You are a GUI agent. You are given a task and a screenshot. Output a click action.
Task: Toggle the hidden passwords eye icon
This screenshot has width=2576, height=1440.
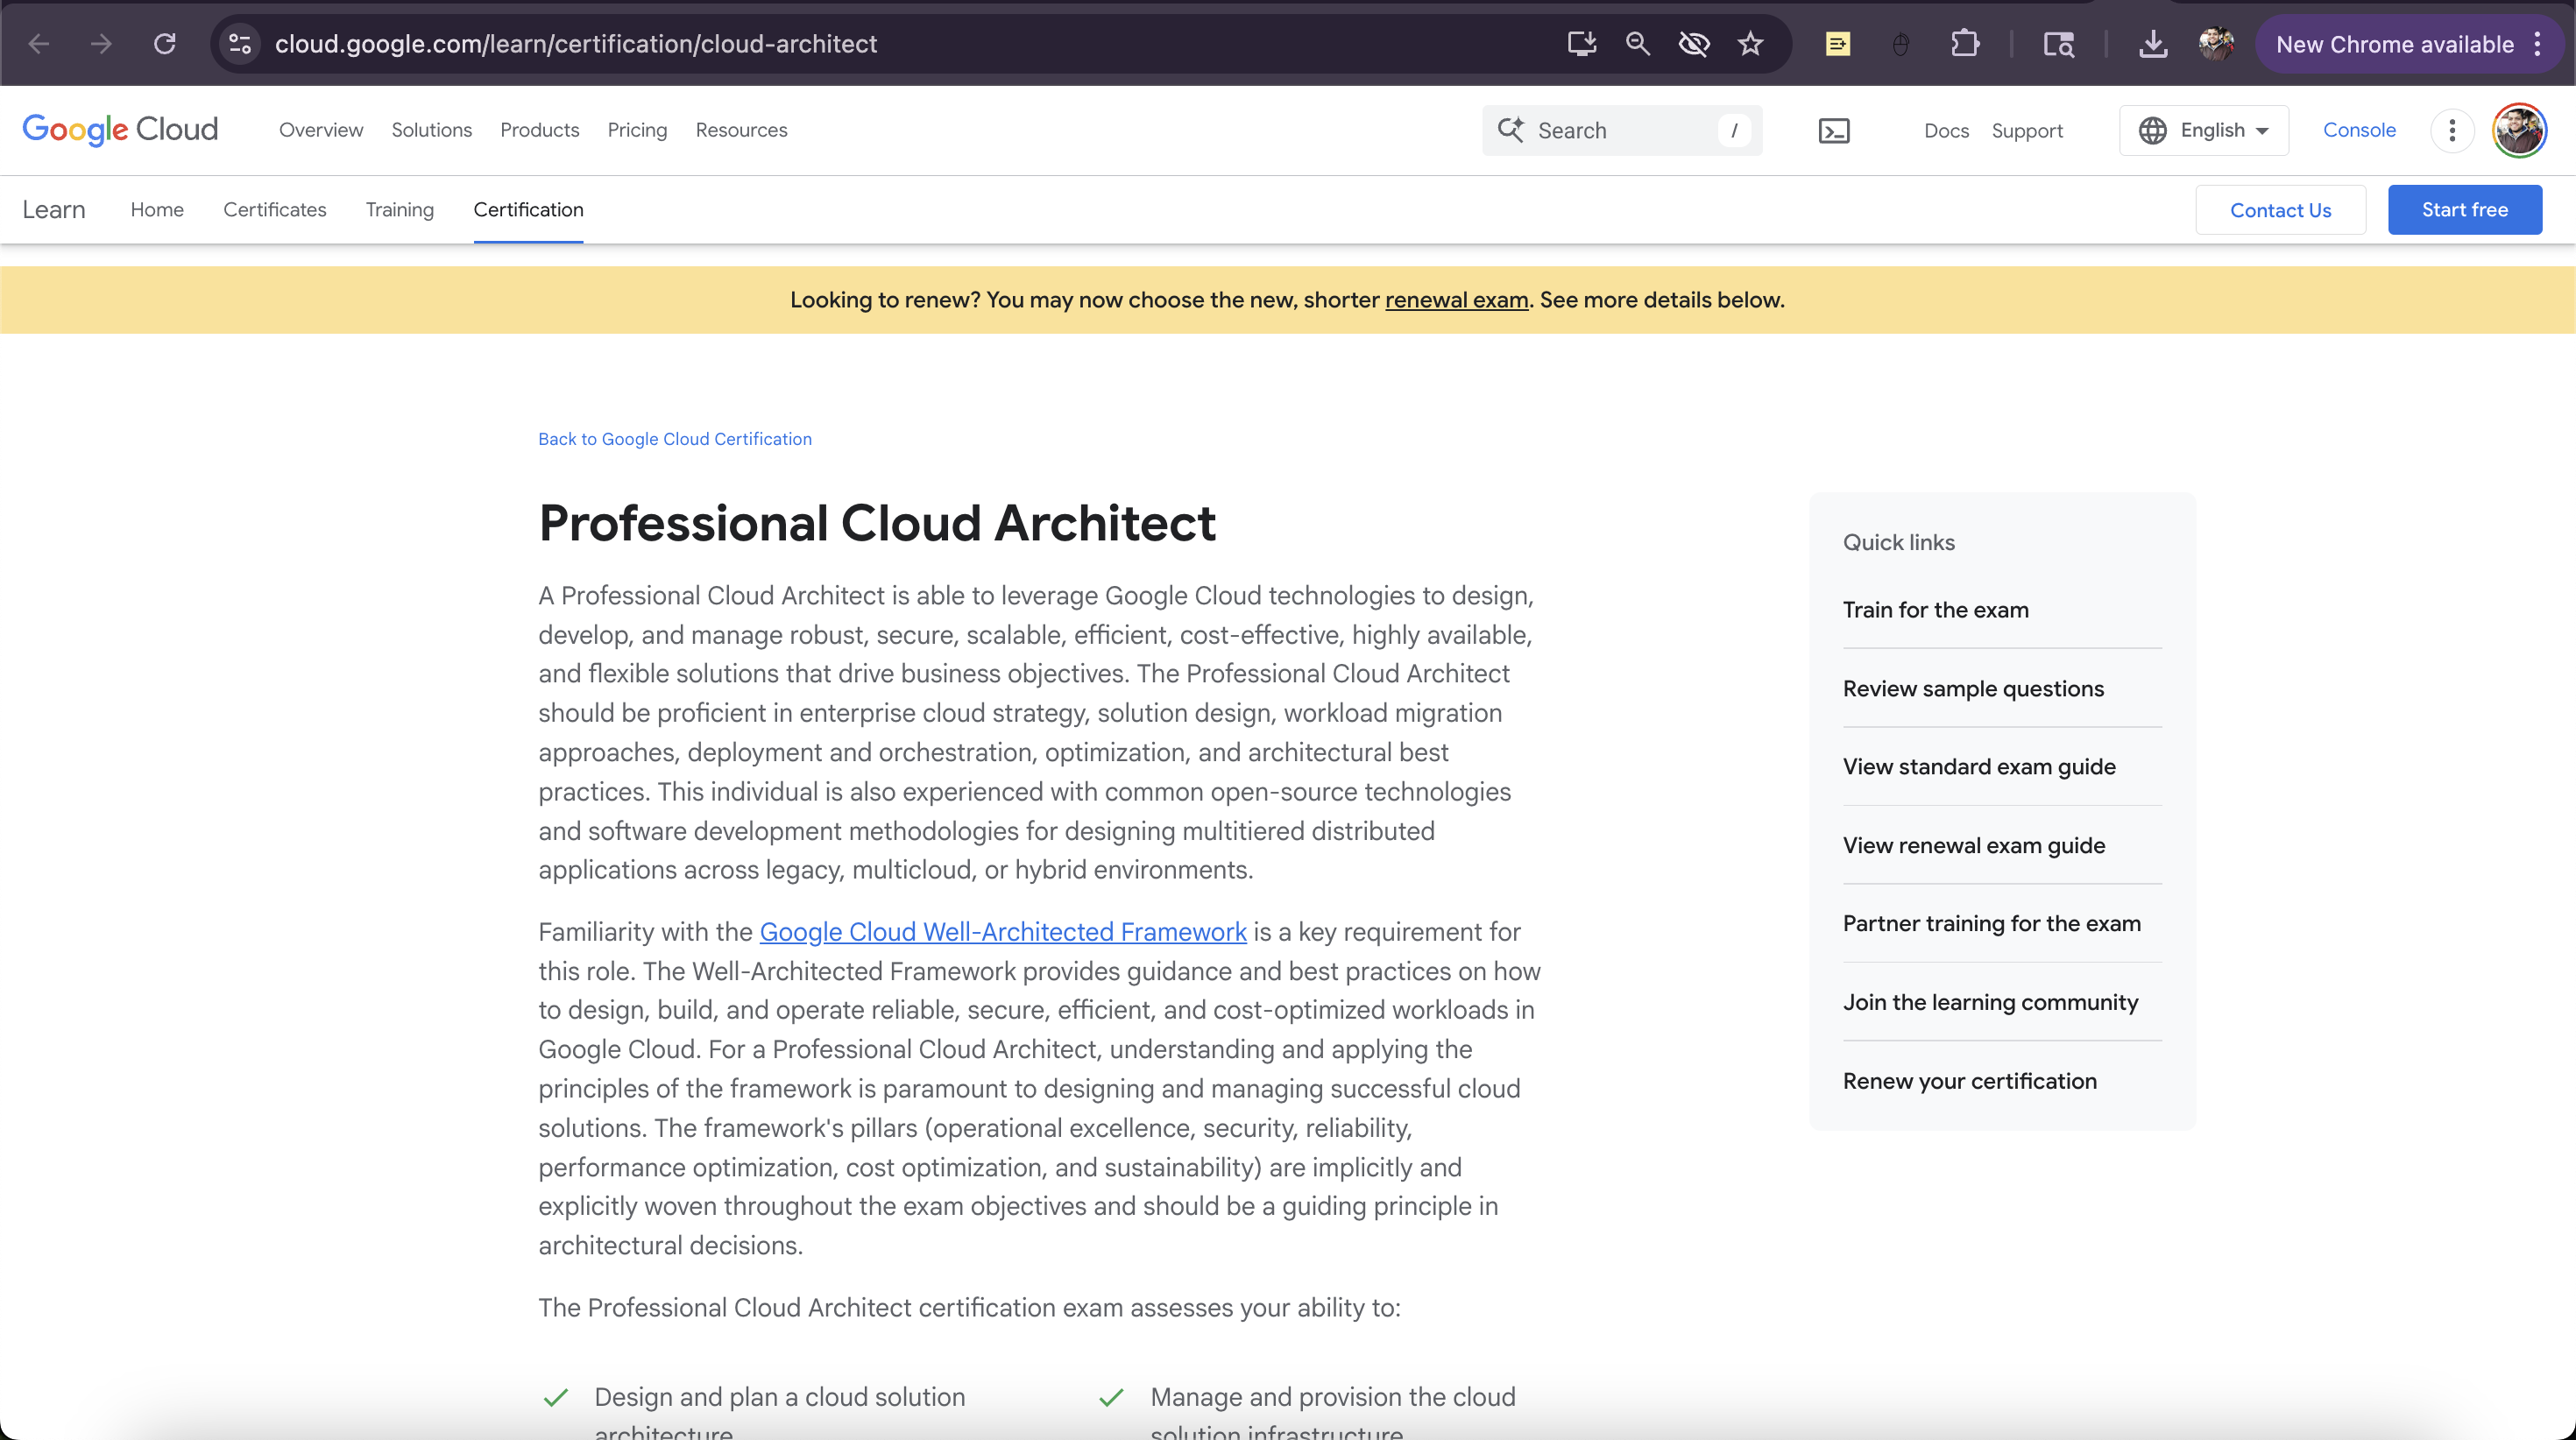pos(1694,43)
